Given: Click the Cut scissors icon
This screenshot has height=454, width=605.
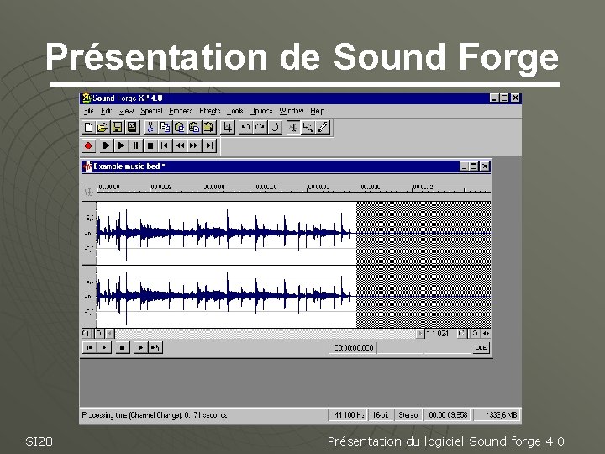Looking at the screenshot, I should pyautogui.click(x=150, y=127).
